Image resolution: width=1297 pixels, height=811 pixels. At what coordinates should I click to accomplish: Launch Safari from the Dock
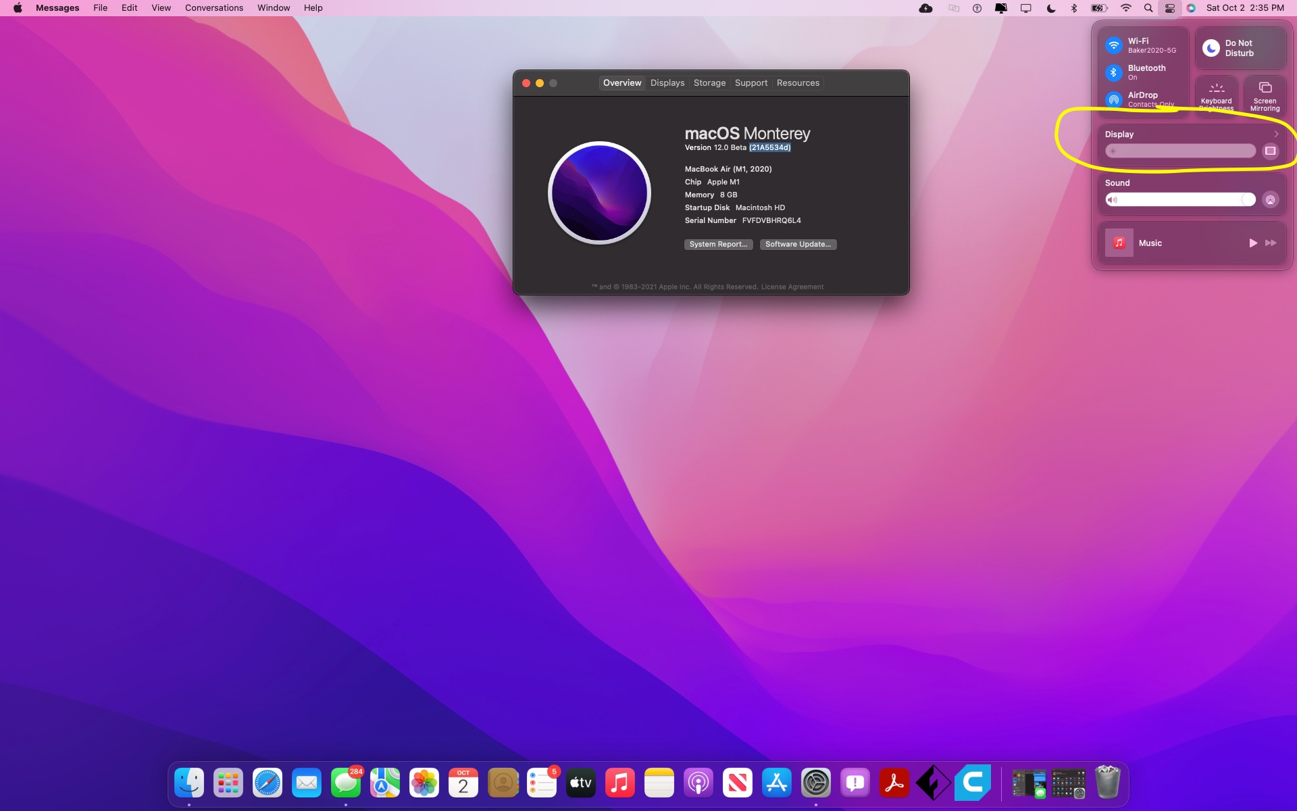[x=268, y=783]
